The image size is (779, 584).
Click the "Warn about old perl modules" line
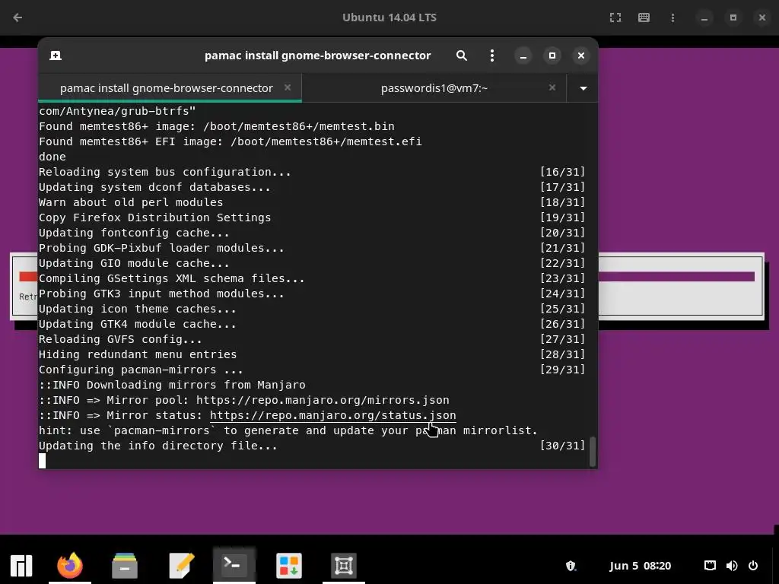[x=131, y=202]
